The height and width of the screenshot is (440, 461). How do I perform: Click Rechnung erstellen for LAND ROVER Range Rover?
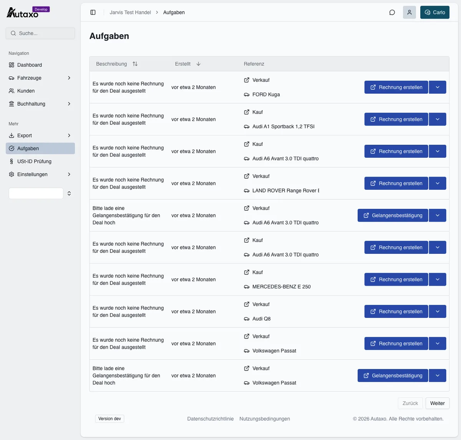(396, 184)
